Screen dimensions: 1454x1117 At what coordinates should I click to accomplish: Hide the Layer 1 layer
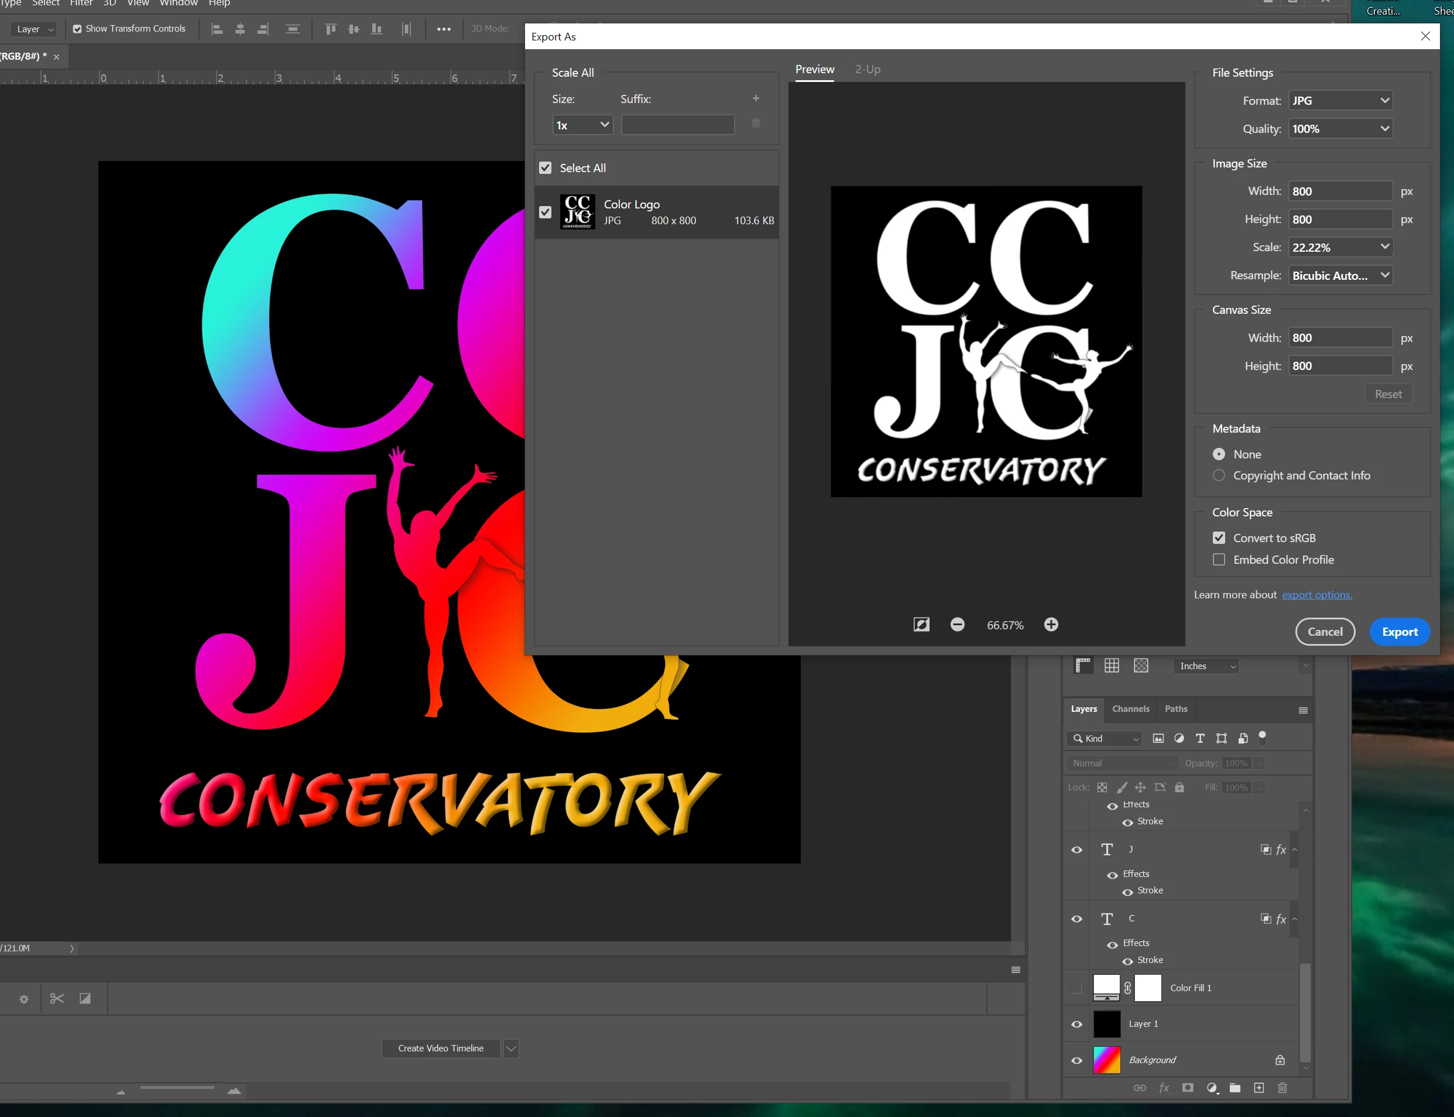(1076, 1024)
